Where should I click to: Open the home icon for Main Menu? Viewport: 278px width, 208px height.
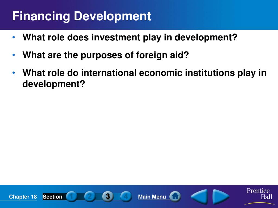tap(175, 196)
